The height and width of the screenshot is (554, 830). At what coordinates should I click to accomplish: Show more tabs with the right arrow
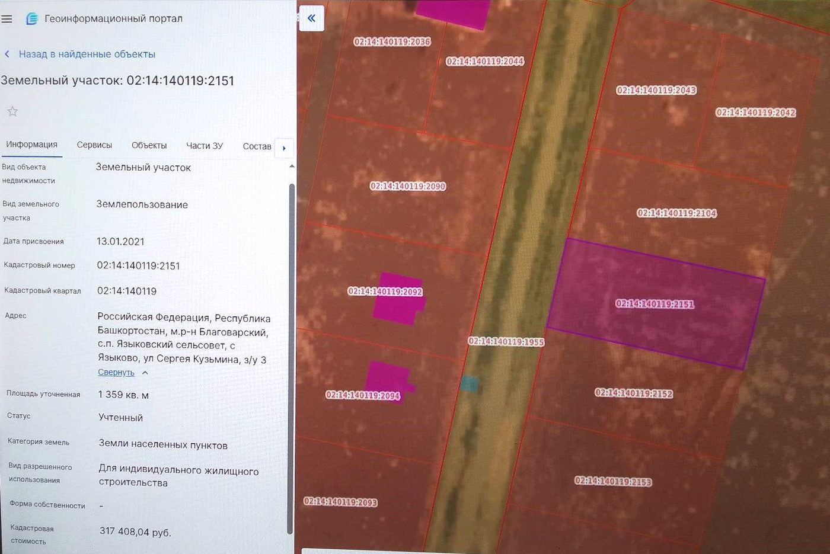[x=285, y=148]
